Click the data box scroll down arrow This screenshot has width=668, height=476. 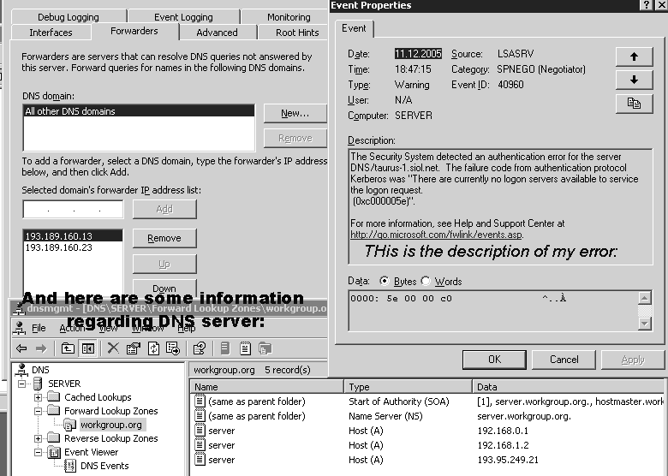click(x=644, y=324)
